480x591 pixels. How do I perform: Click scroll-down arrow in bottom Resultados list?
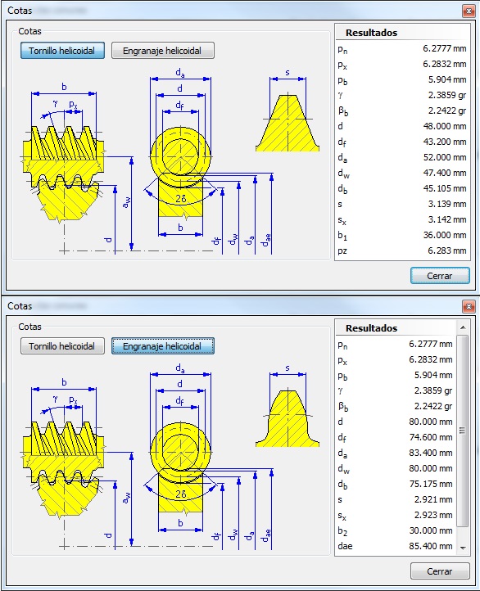(463, 548)
